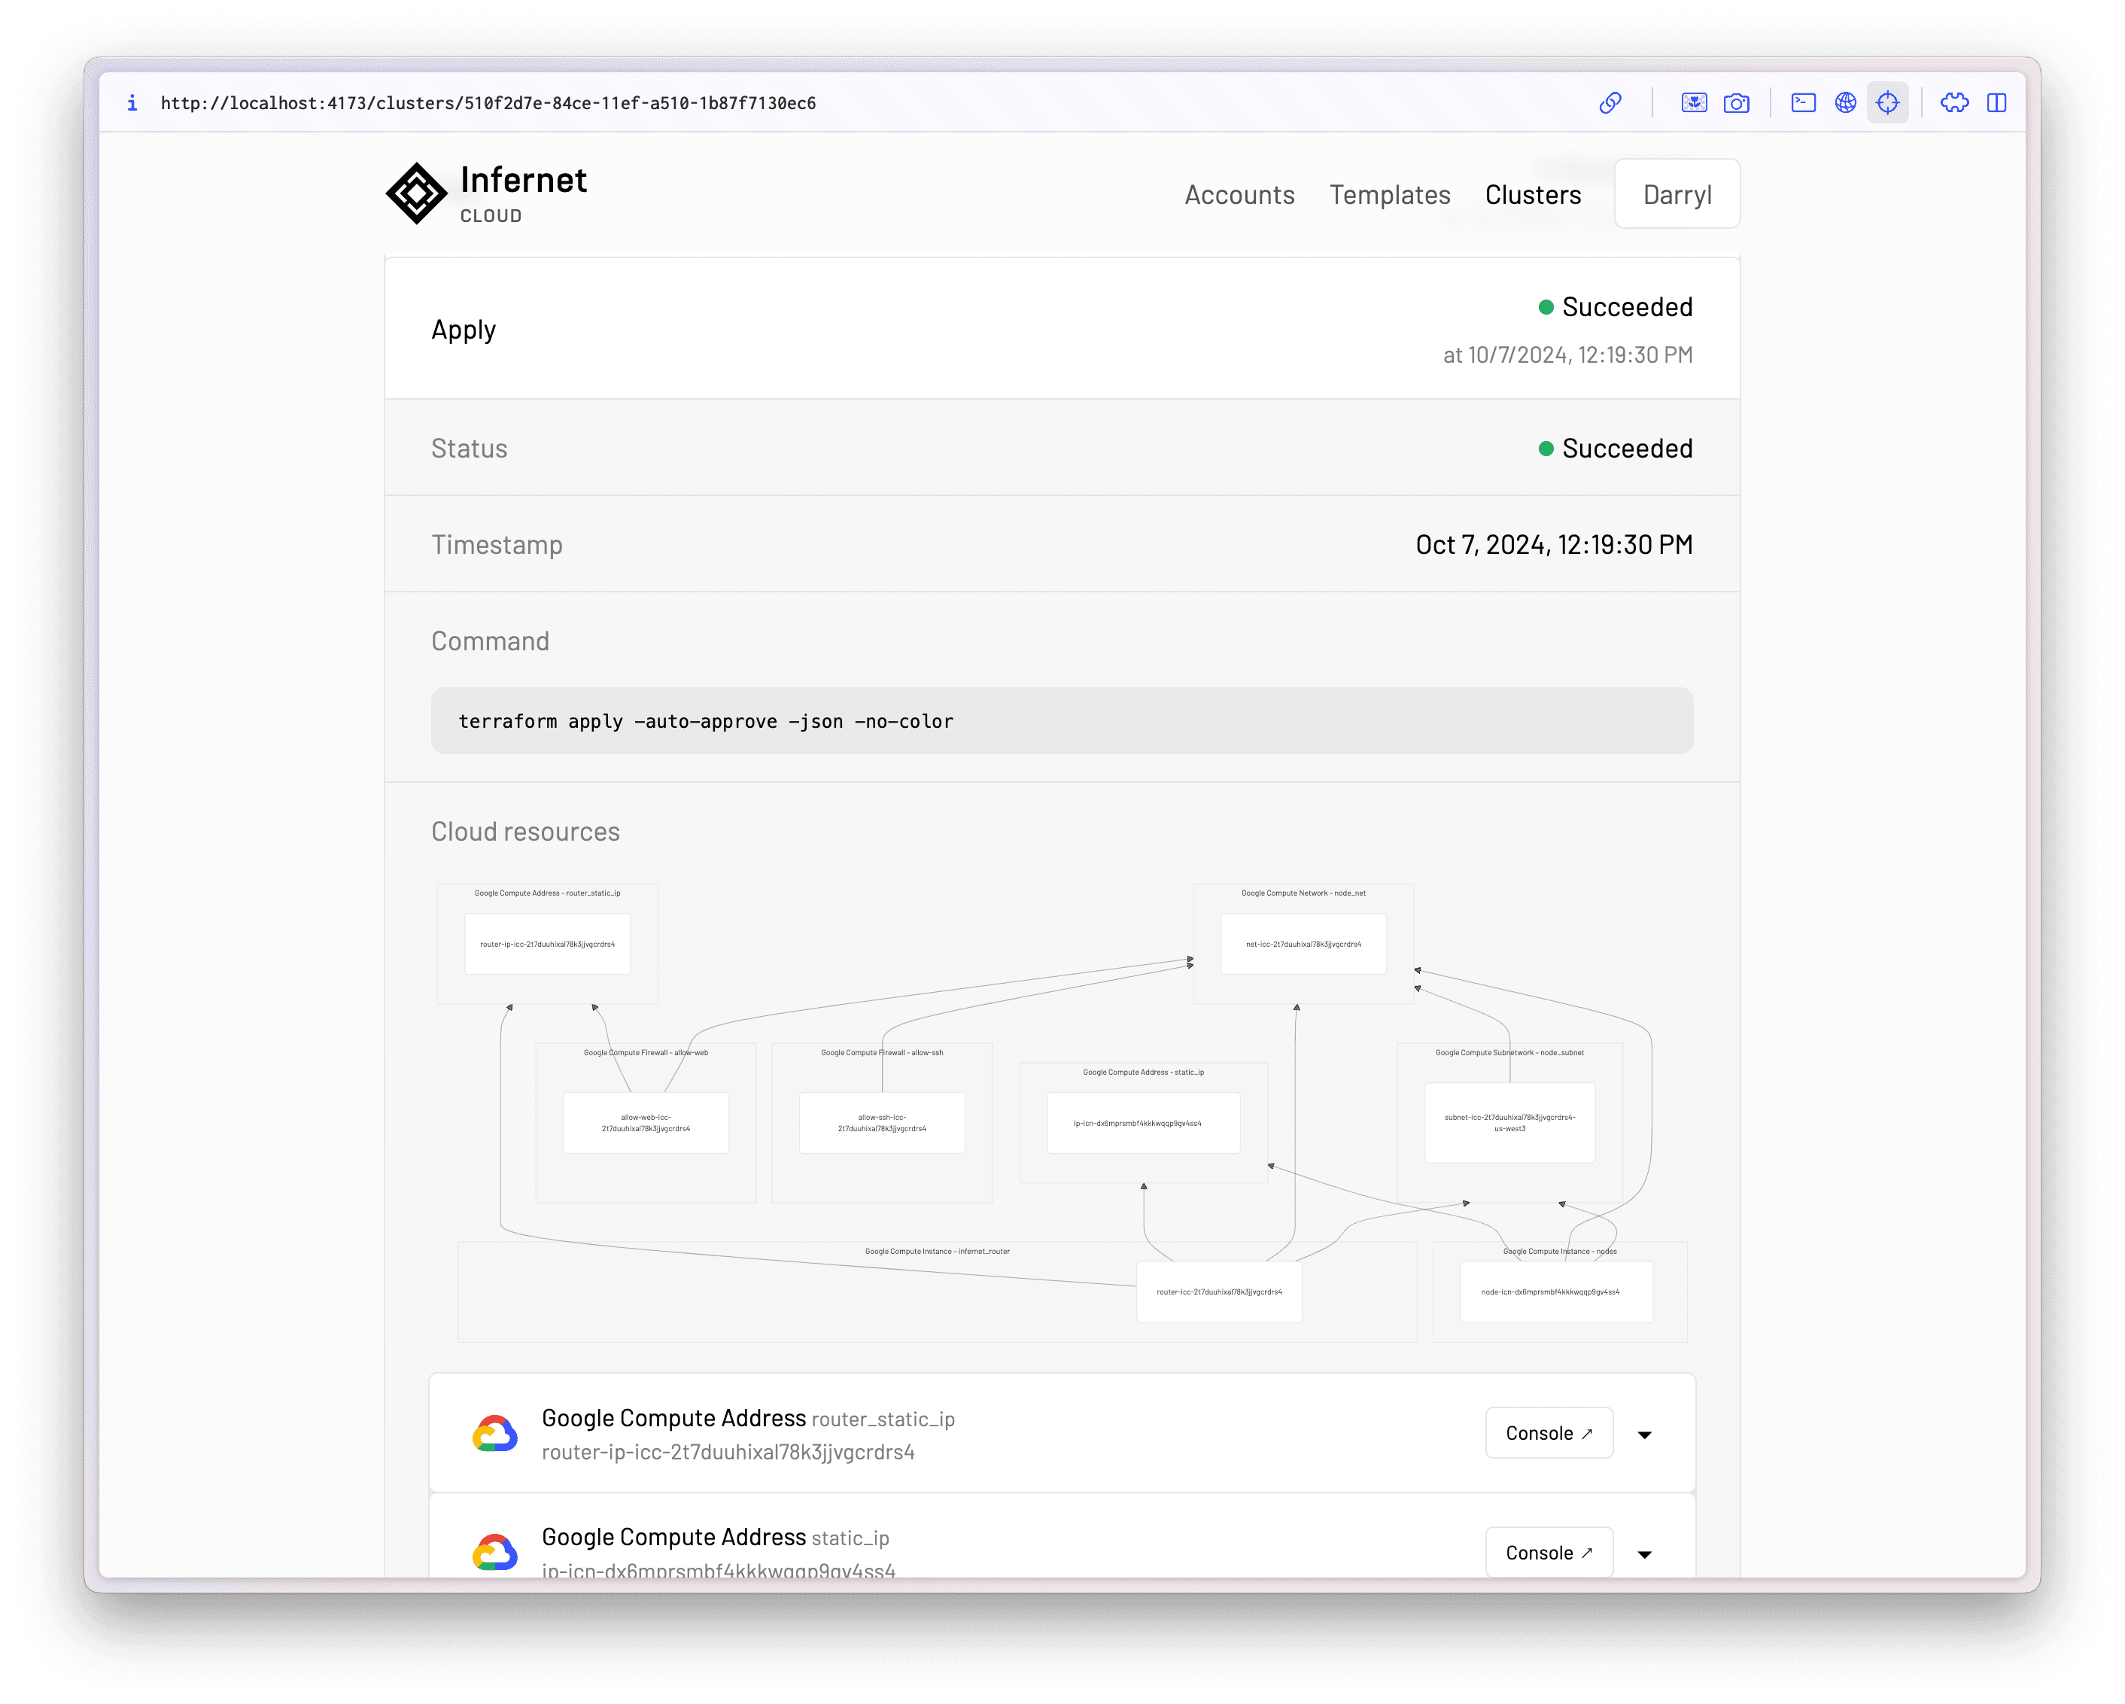Screen dimensions: 2125x1704
Task: Click the Darryl user profile button
Action: coord(1675,193)
